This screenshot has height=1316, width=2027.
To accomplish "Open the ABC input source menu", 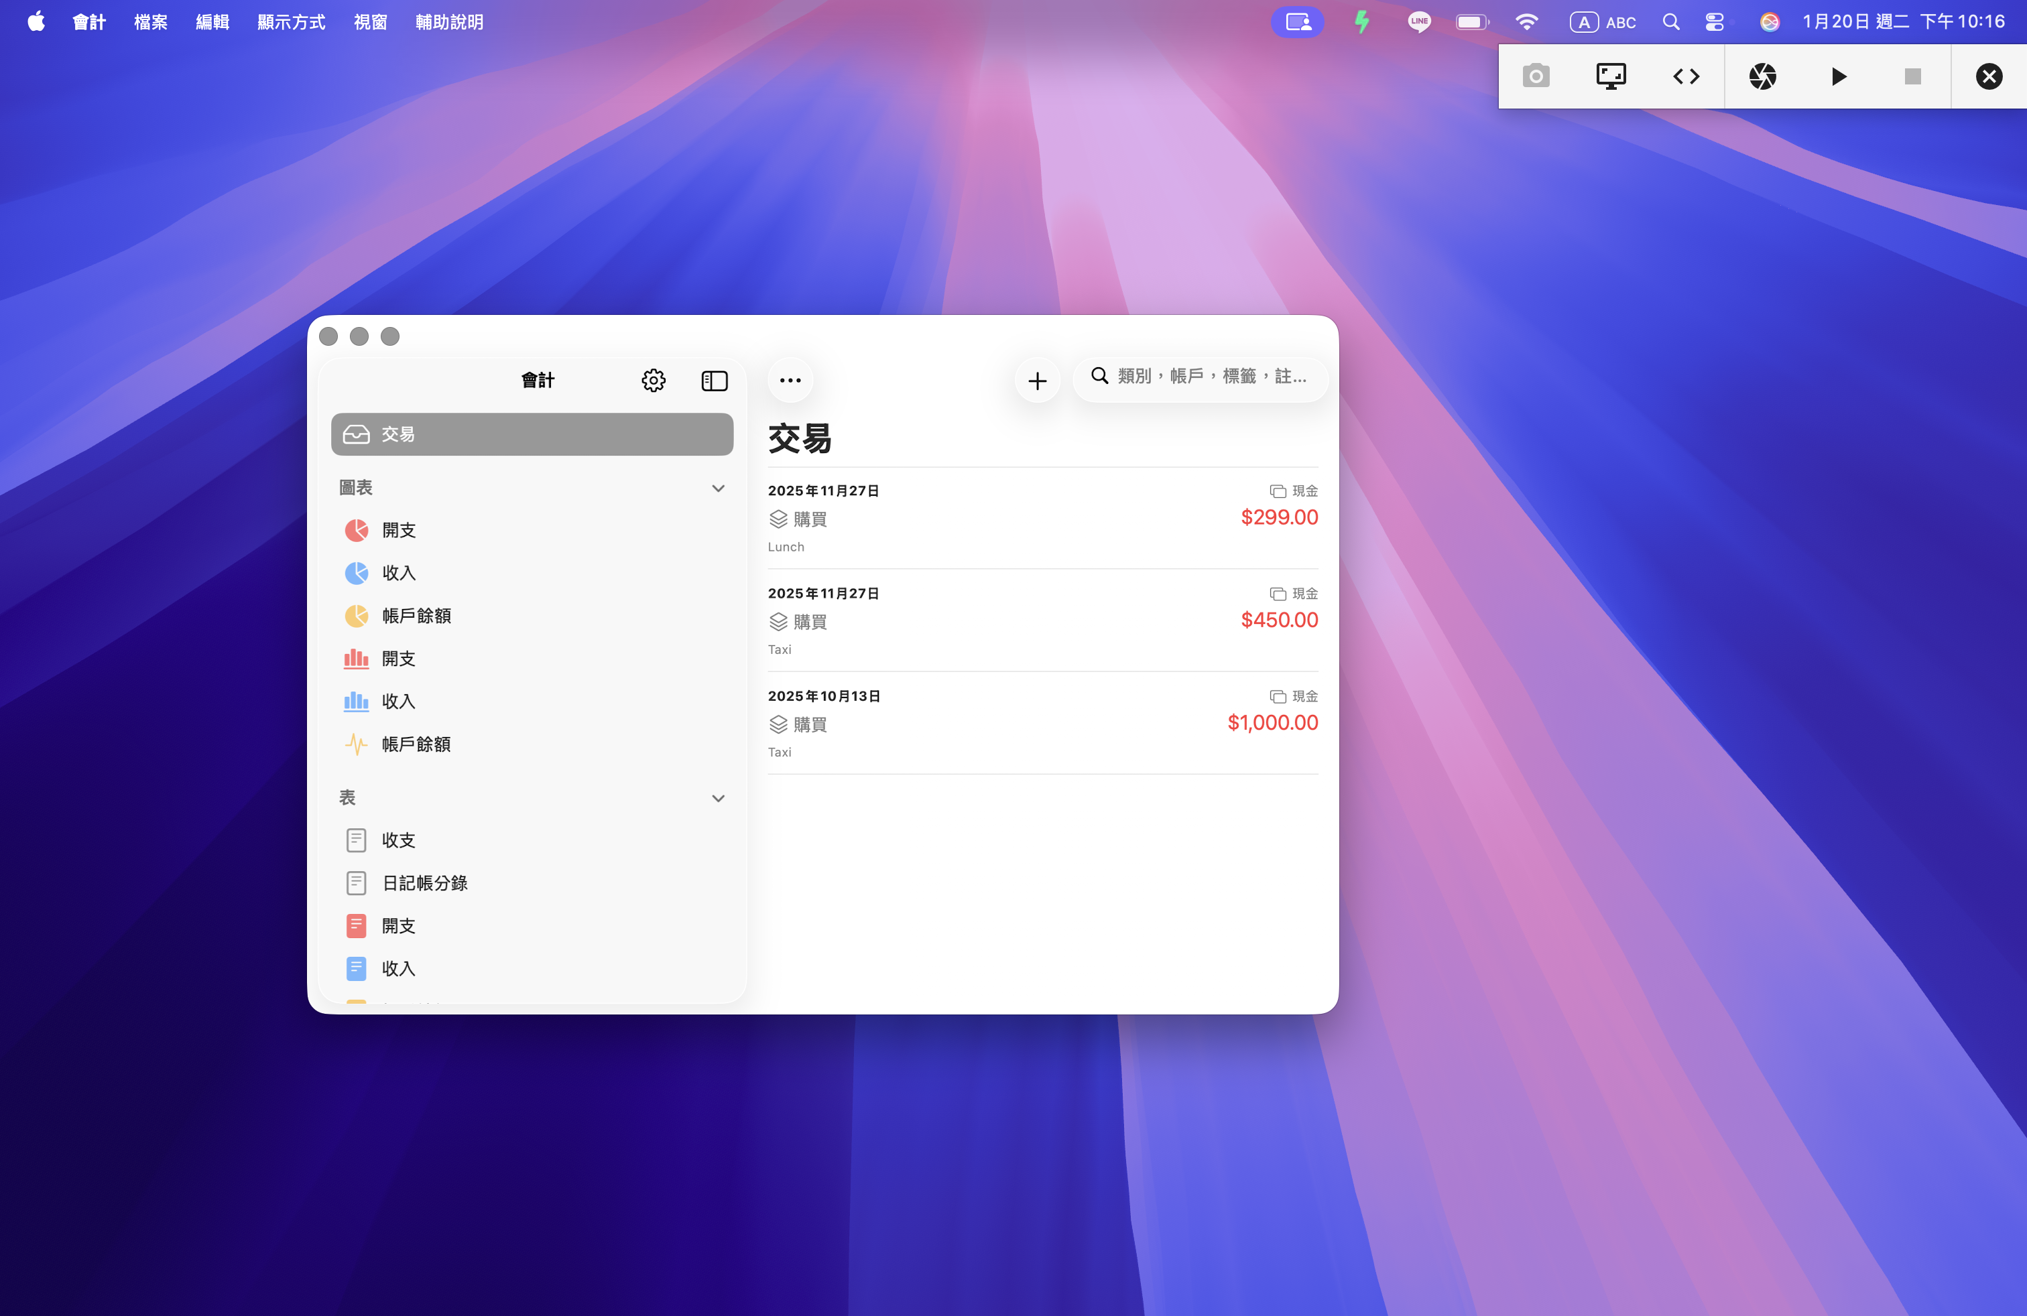I will (x=1603, y=22).
